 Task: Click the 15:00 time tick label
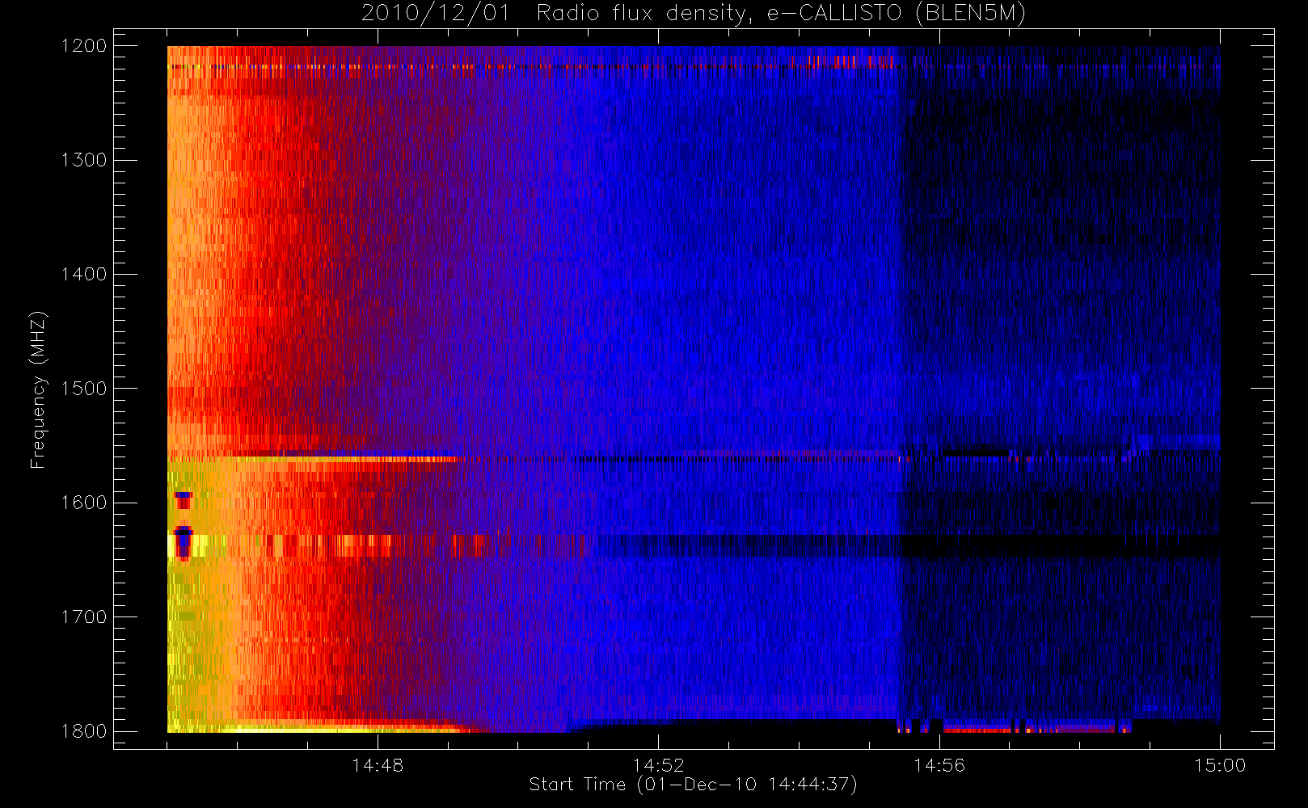point(1220,765)
